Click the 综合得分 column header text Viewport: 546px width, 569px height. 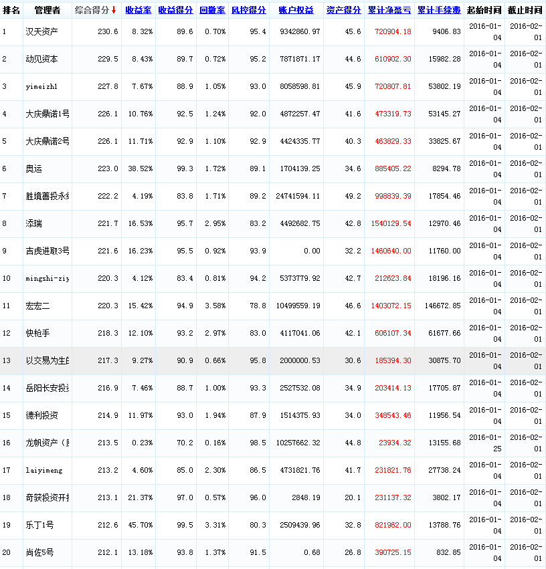coord(92,10)
